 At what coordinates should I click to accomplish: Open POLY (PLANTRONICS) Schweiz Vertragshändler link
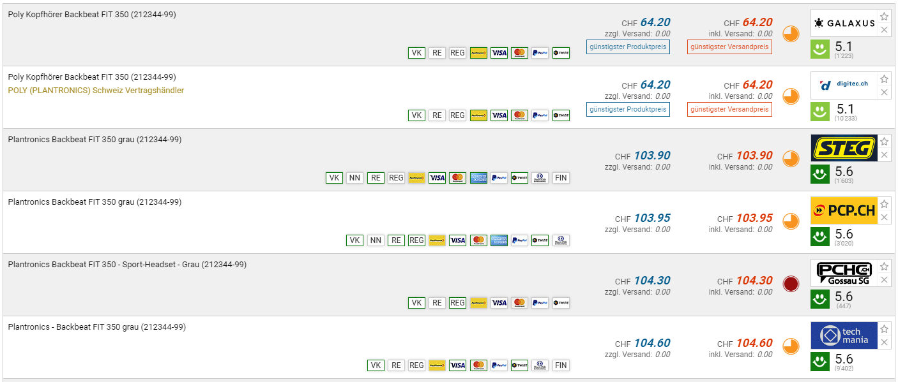96,91
